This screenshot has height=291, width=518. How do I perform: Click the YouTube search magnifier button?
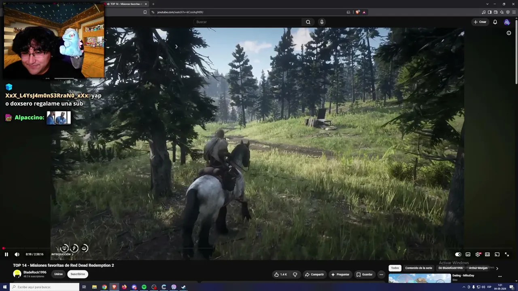pyautogui.click(x=308, y=22)
